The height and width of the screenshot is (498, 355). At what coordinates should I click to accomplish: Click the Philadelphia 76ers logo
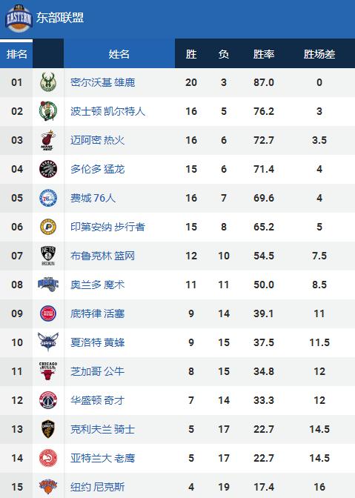[x=48, y=198]
